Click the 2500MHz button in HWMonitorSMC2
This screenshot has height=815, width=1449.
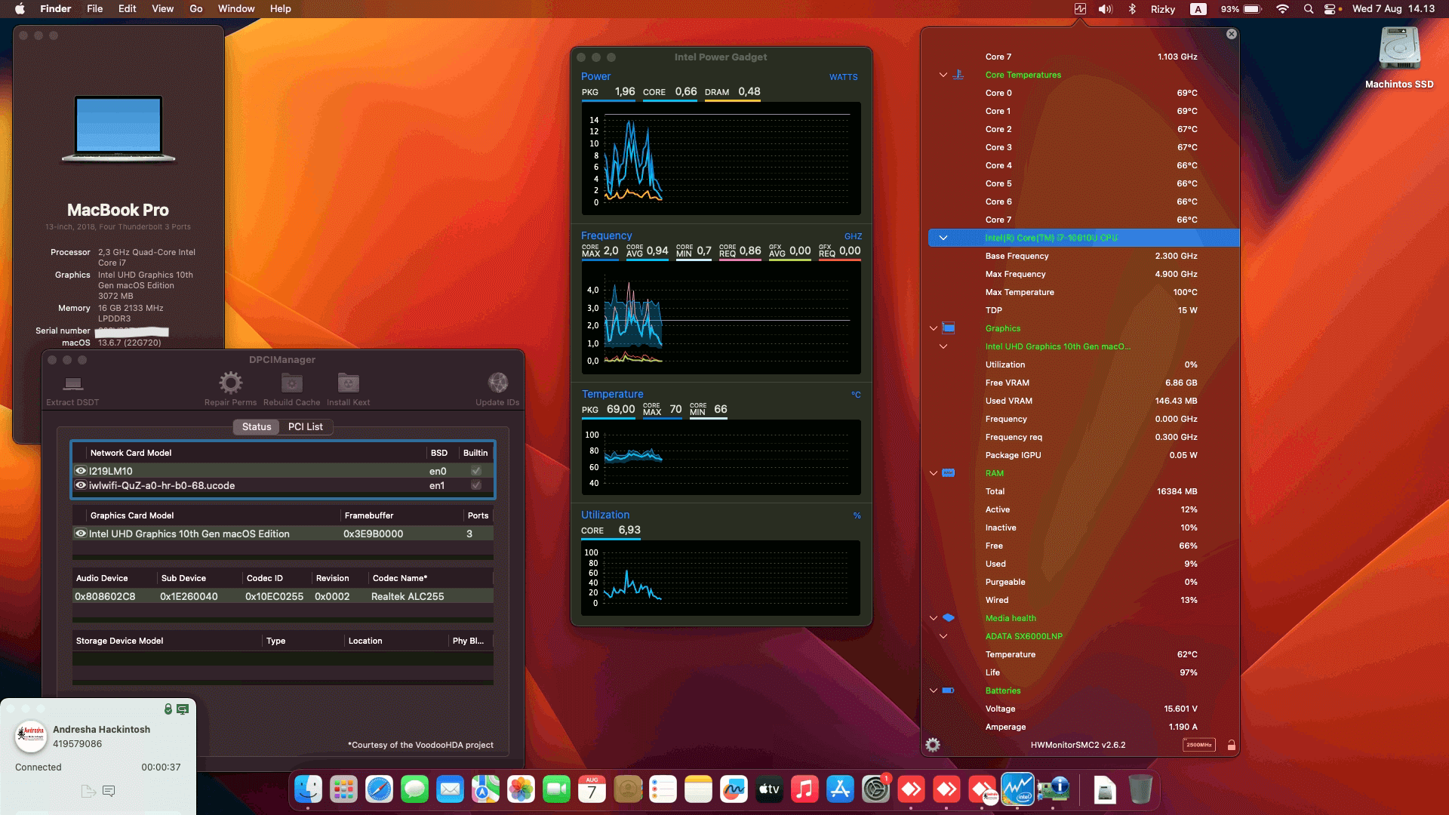[1198, 745]
